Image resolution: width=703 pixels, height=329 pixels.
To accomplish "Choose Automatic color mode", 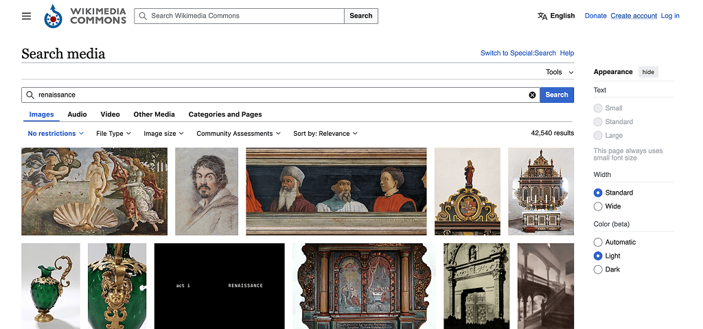I will point(598,242).
